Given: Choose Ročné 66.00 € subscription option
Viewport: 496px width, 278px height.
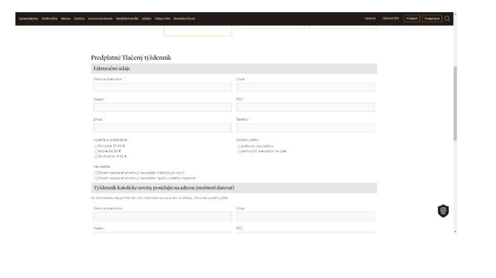Looking at the screenshot, I should point(96,151).
